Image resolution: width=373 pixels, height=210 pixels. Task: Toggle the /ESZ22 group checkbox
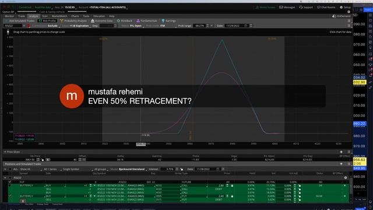coord(10,177)
